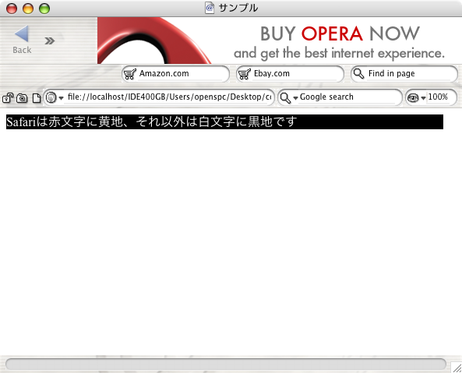The height and width of the screenshot is (373, 462).
Task: Click the Back arrow icon
Action: [22, 33]
